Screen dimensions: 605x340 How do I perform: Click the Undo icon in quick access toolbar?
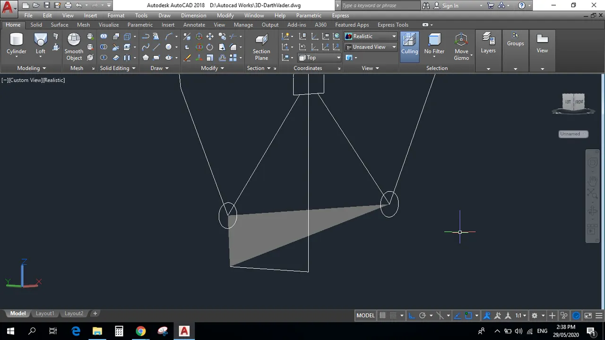coord(79,5)
